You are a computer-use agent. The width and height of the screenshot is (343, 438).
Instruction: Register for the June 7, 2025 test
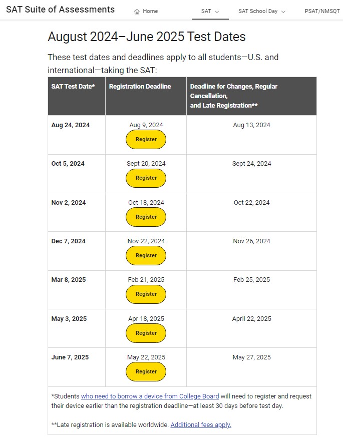coord(146,371)
